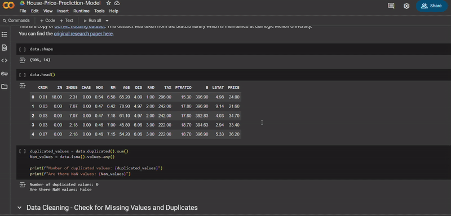Select the AGE value 78.90

[124, 106]
